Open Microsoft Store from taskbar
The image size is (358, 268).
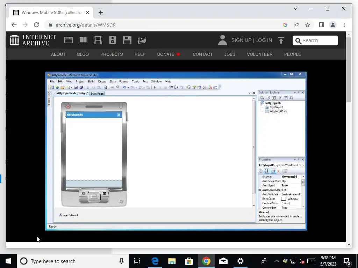(189, 261)
